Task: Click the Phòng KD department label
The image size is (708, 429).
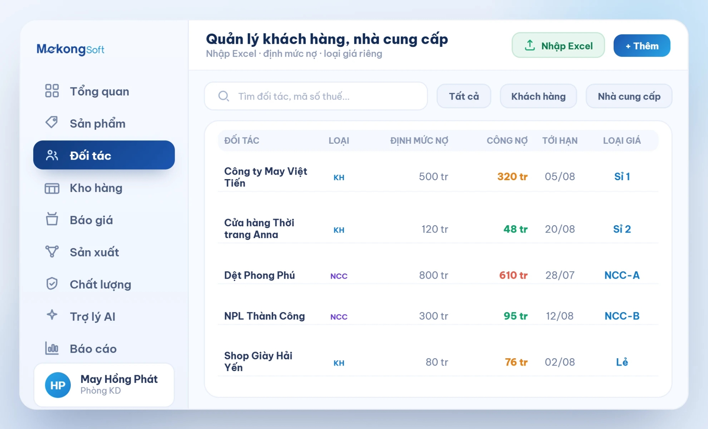Action: pos(101,391)
